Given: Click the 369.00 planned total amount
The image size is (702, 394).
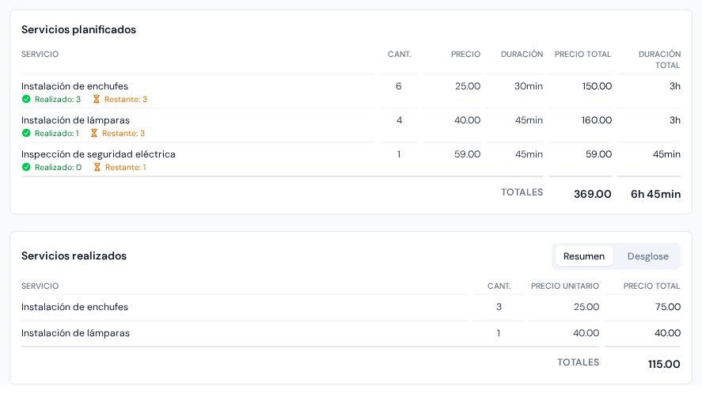Looking at the screenshot, I should tap(592, 194).
